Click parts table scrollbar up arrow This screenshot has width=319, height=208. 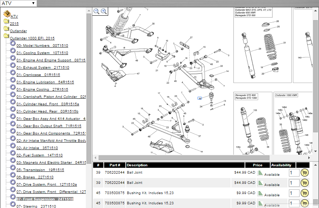[316, 165]
